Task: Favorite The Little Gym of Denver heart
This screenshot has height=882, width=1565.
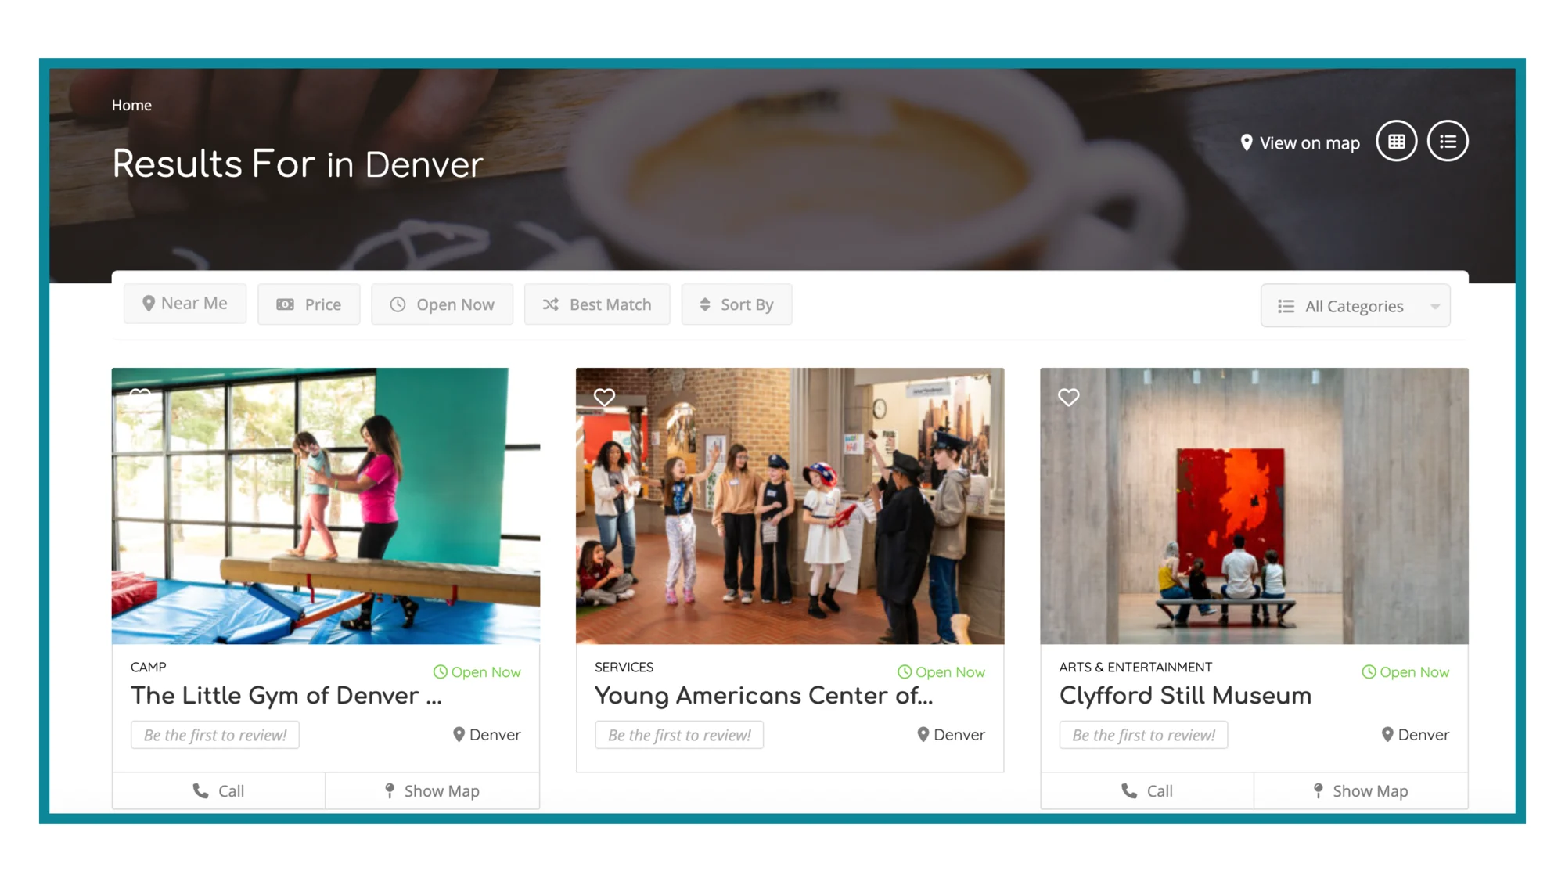Action: (140, 394)
